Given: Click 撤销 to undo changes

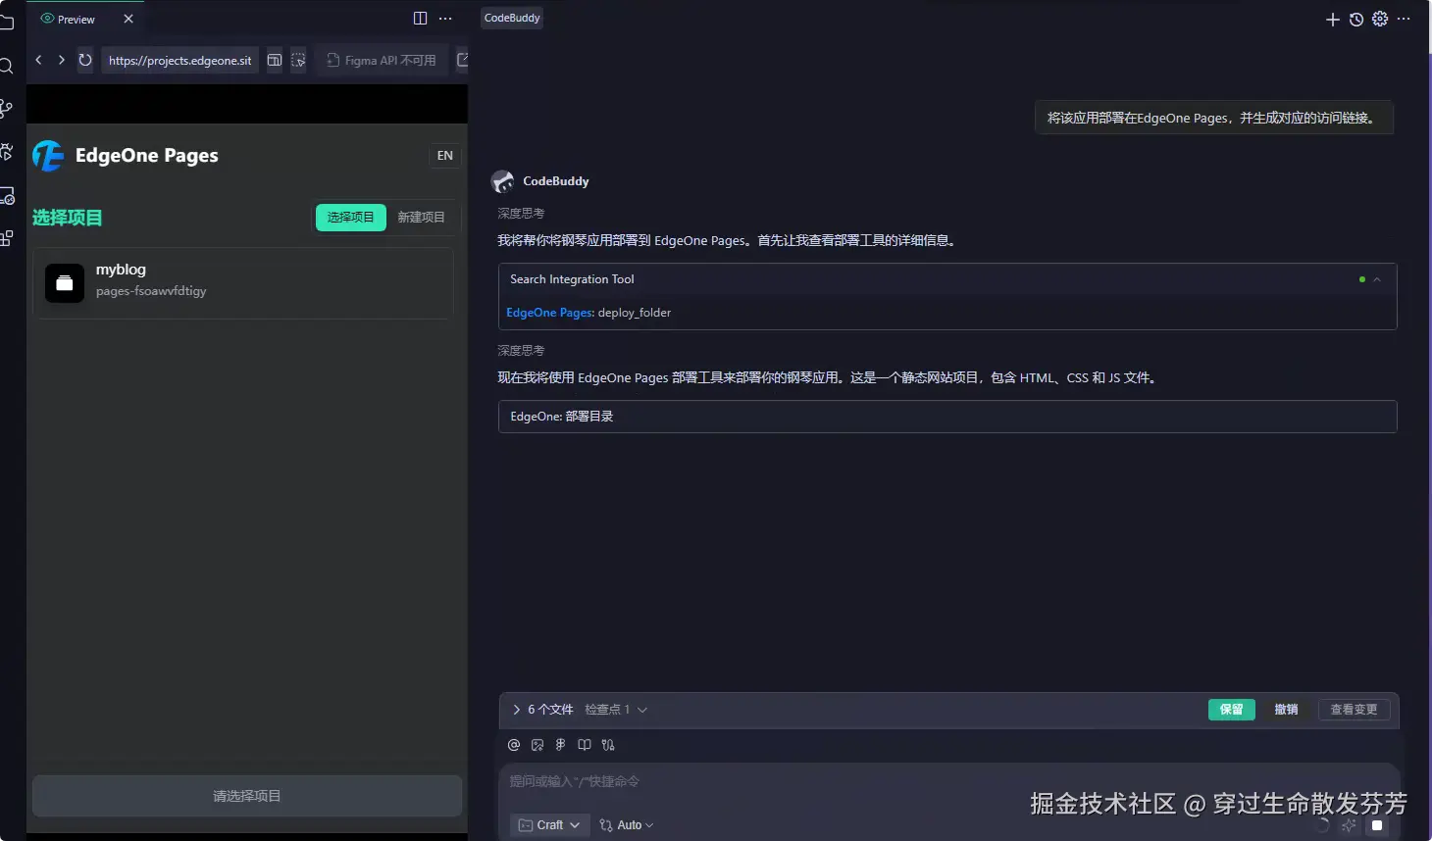Looking at the screenshot, I should point(1286,710).
